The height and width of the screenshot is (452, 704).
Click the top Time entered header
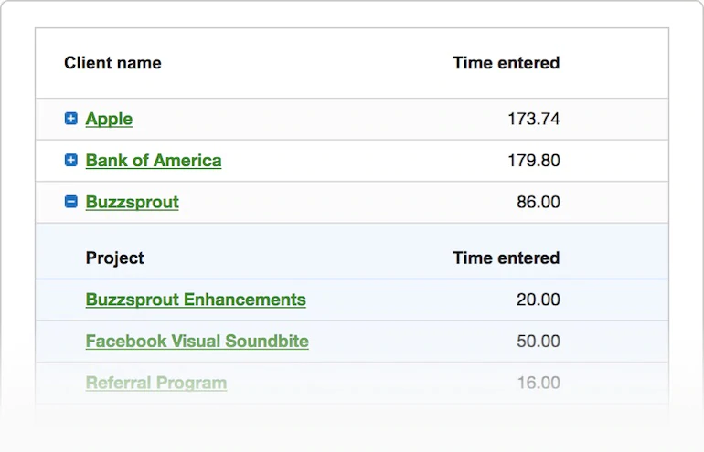tap(506, 63)
